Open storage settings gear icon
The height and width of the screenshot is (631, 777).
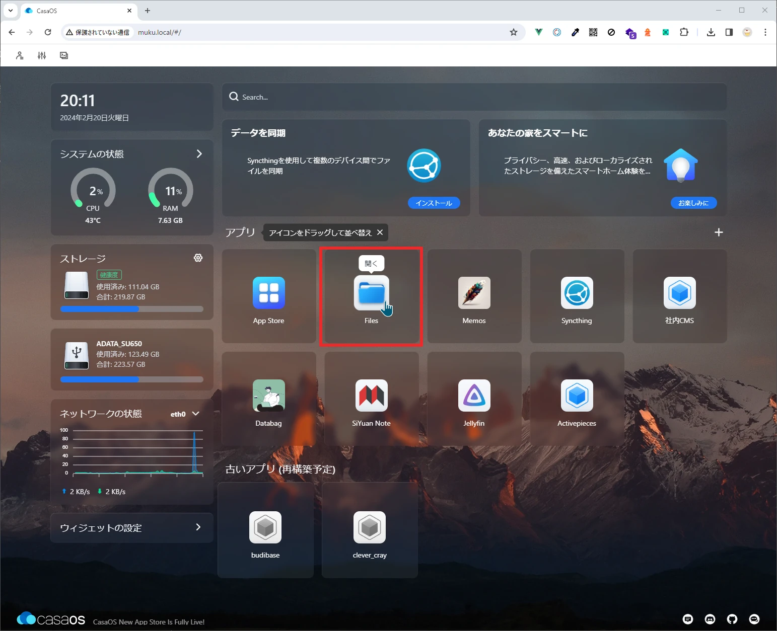(198, 258)
